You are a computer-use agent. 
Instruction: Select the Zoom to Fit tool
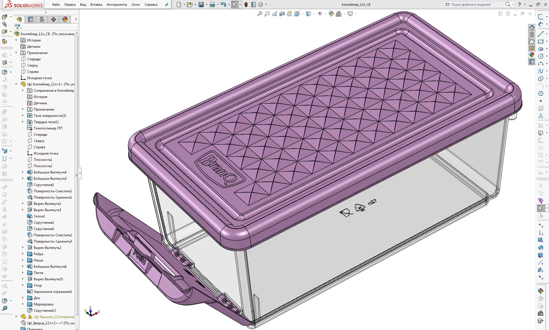point(260,13)
